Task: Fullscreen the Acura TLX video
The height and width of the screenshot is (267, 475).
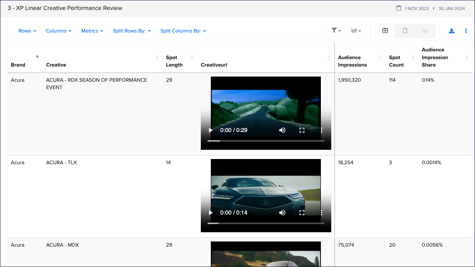Action: pos(302,213)
